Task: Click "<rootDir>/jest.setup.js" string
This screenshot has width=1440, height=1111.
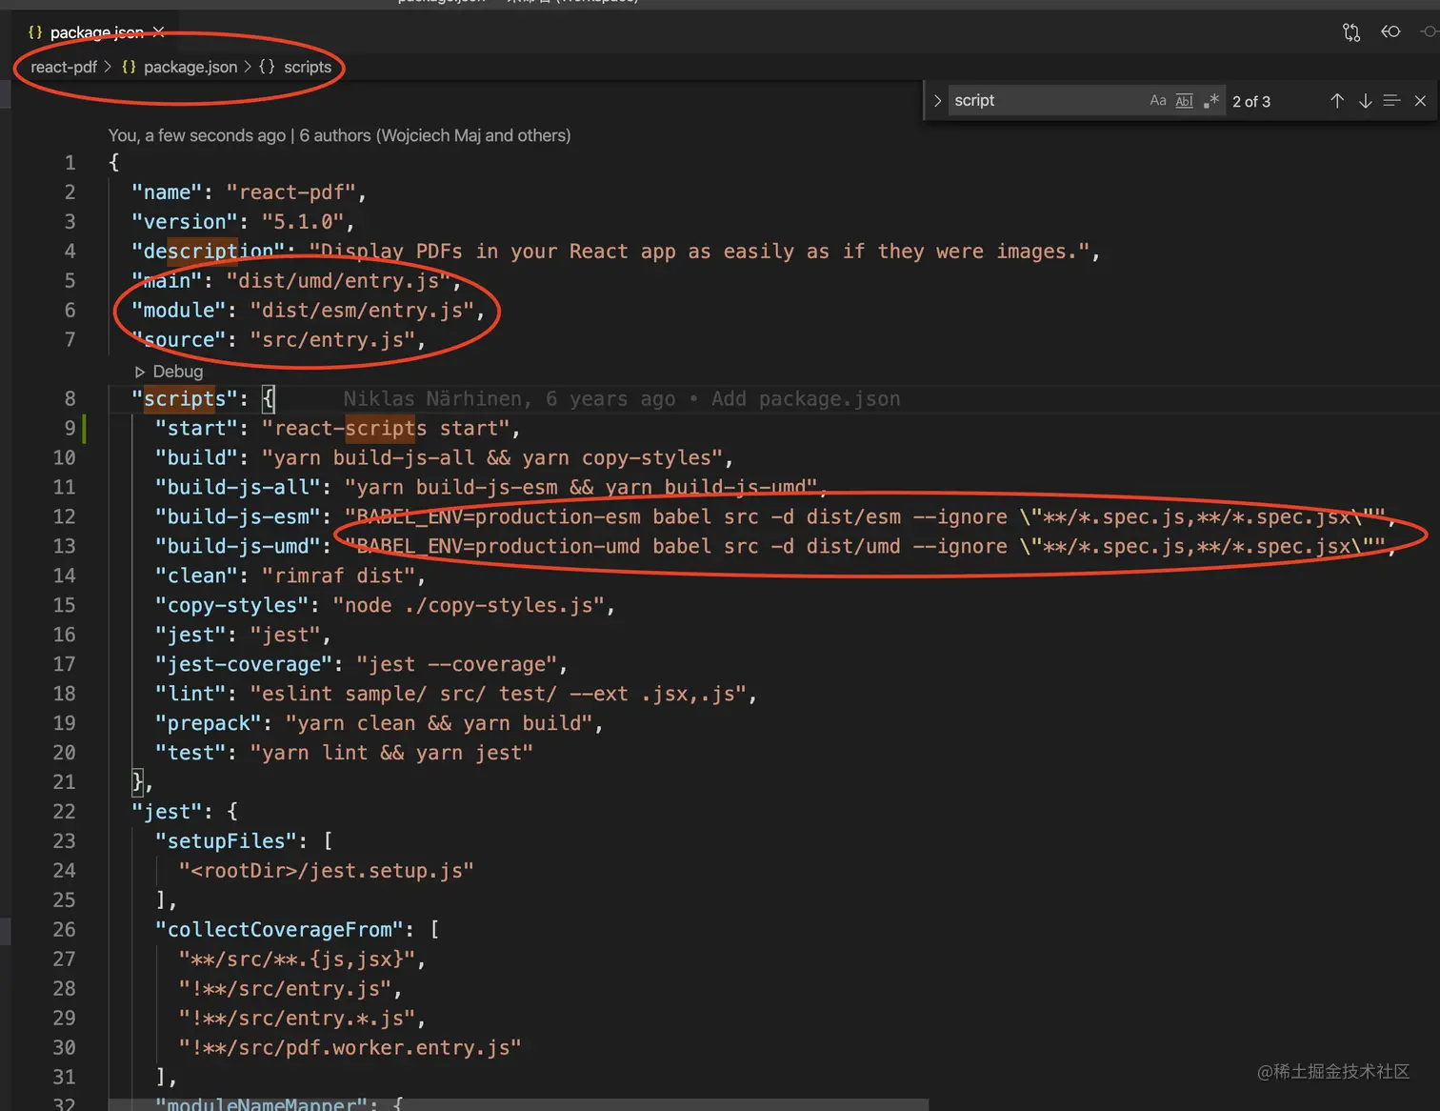Action: coord(326,871)
